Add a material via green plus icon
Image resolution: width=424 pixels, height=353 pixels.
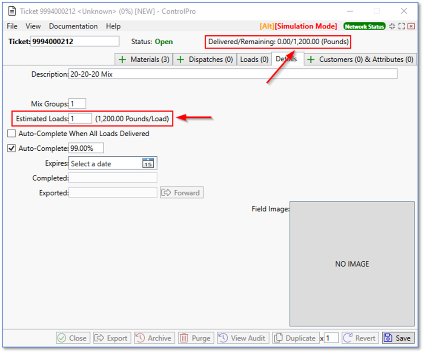(x=123, y=60)
